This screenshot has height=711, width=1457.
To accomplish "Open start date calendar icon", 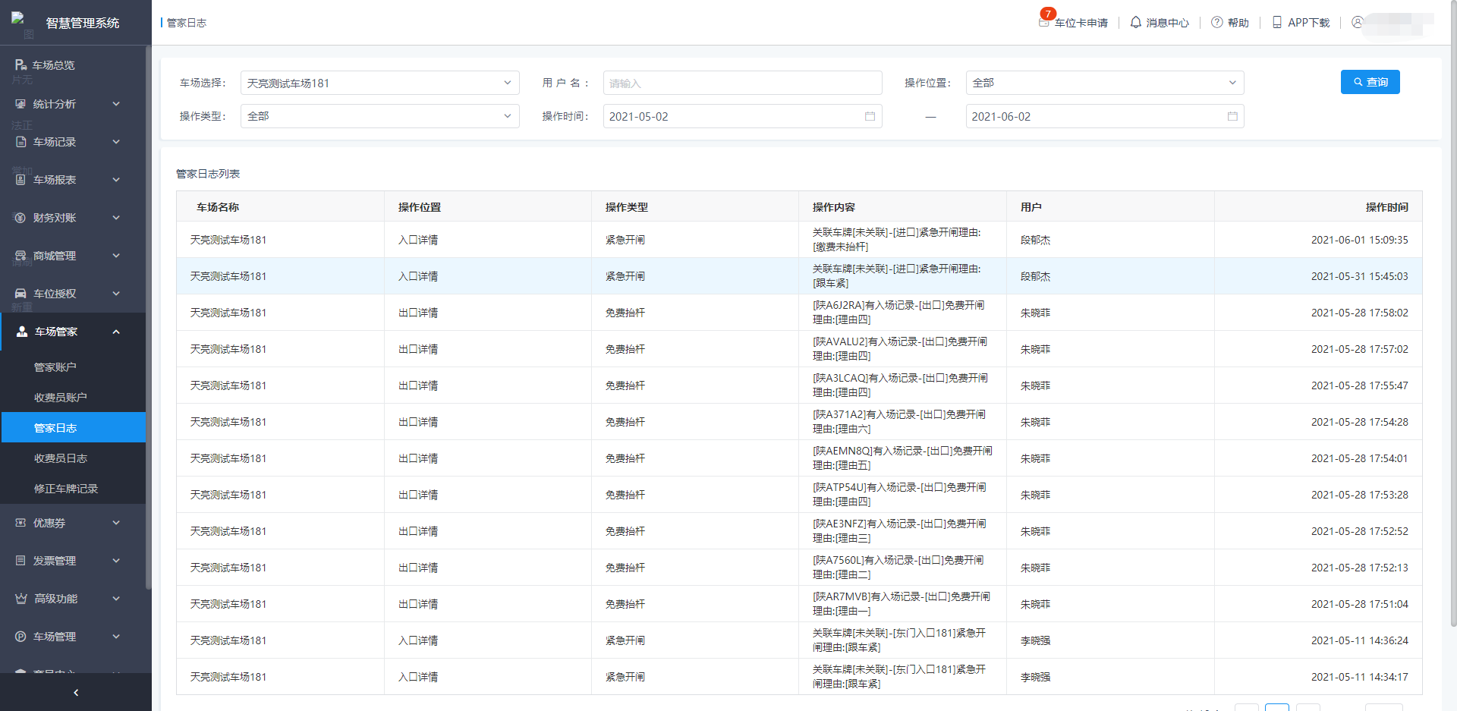I will (870, 117).
